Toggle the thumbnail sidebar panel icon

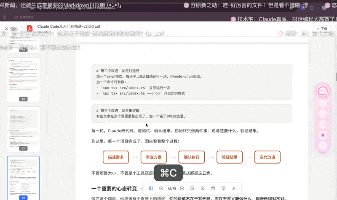point(151,188)
